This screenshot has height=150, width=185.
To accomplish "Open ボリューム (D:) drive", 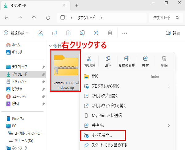I will tap(21, 141).
